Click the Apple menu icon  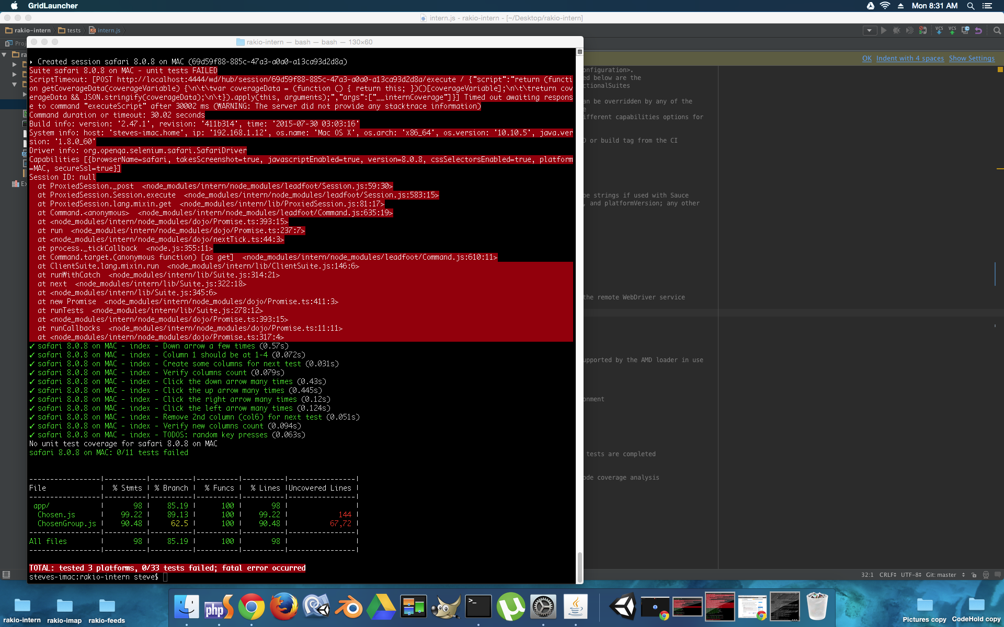coord(14,6)
